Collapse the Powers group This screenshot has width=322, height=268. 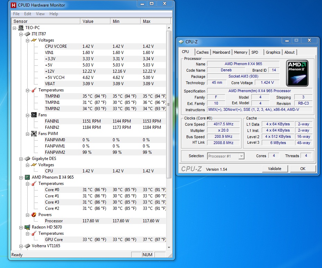(x=27, y=215)
